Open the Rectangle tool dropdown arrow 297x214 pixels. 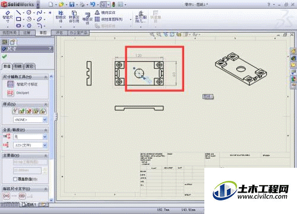pos(24,20)
